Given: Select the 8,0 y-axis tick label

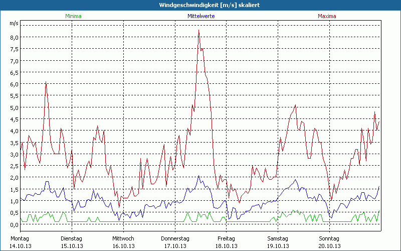Looking at the screenshot, I should (14, 38).
